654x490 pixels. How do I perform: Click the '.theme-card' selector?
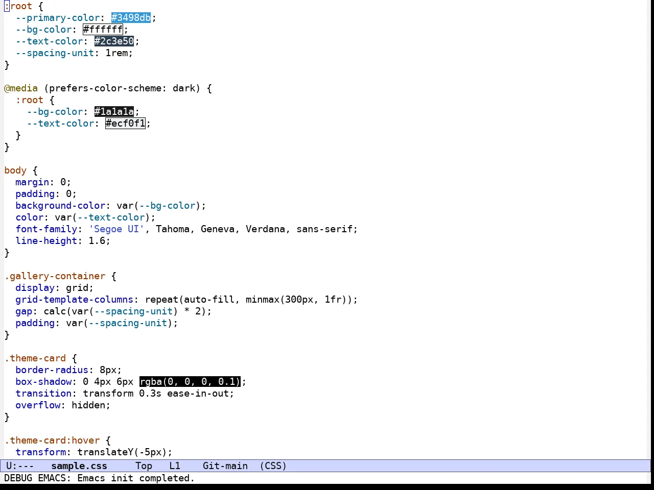(35, 358)
